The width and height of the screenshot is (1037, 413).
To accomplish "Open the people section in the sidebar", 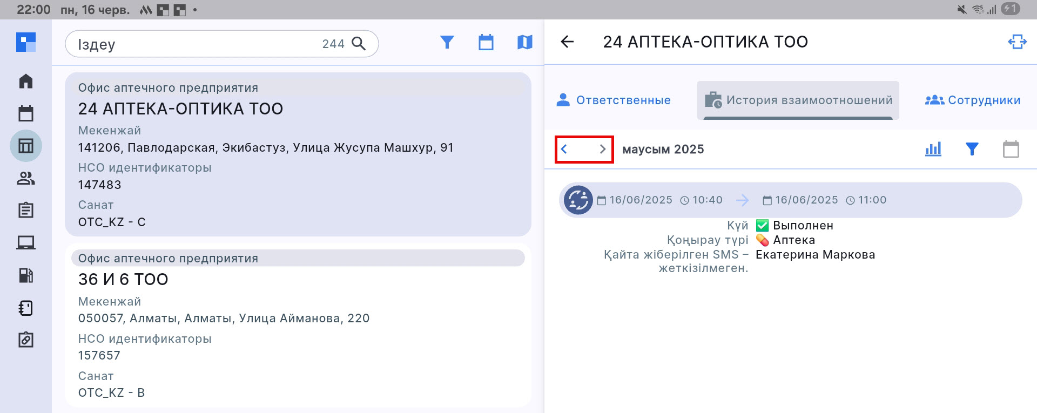I will click(26, 178).
